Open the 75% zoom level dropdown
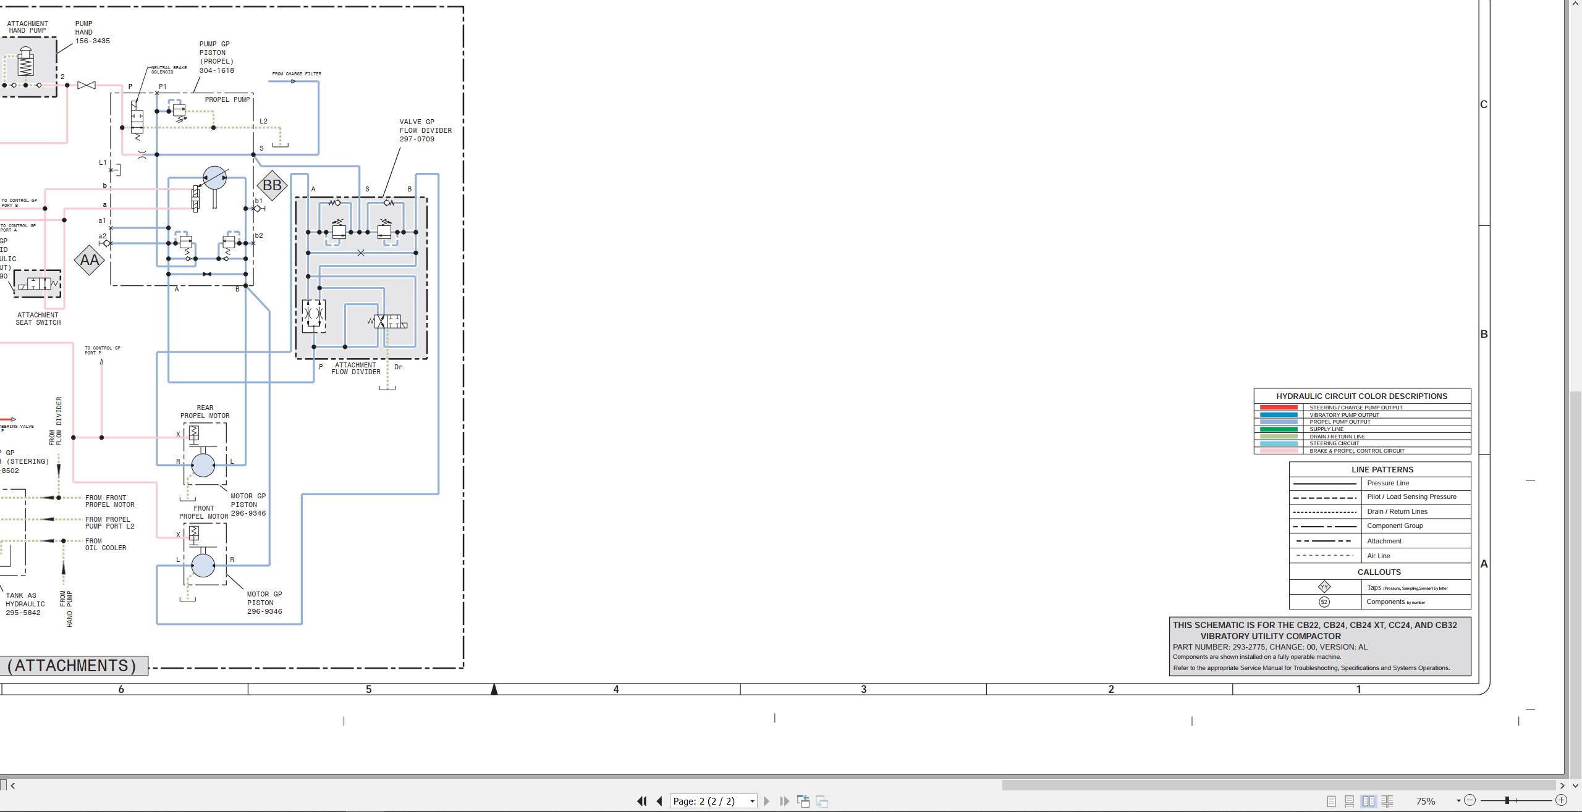Image resolution: width=1582 pixels, height=812 pixels. [1458, 801]
